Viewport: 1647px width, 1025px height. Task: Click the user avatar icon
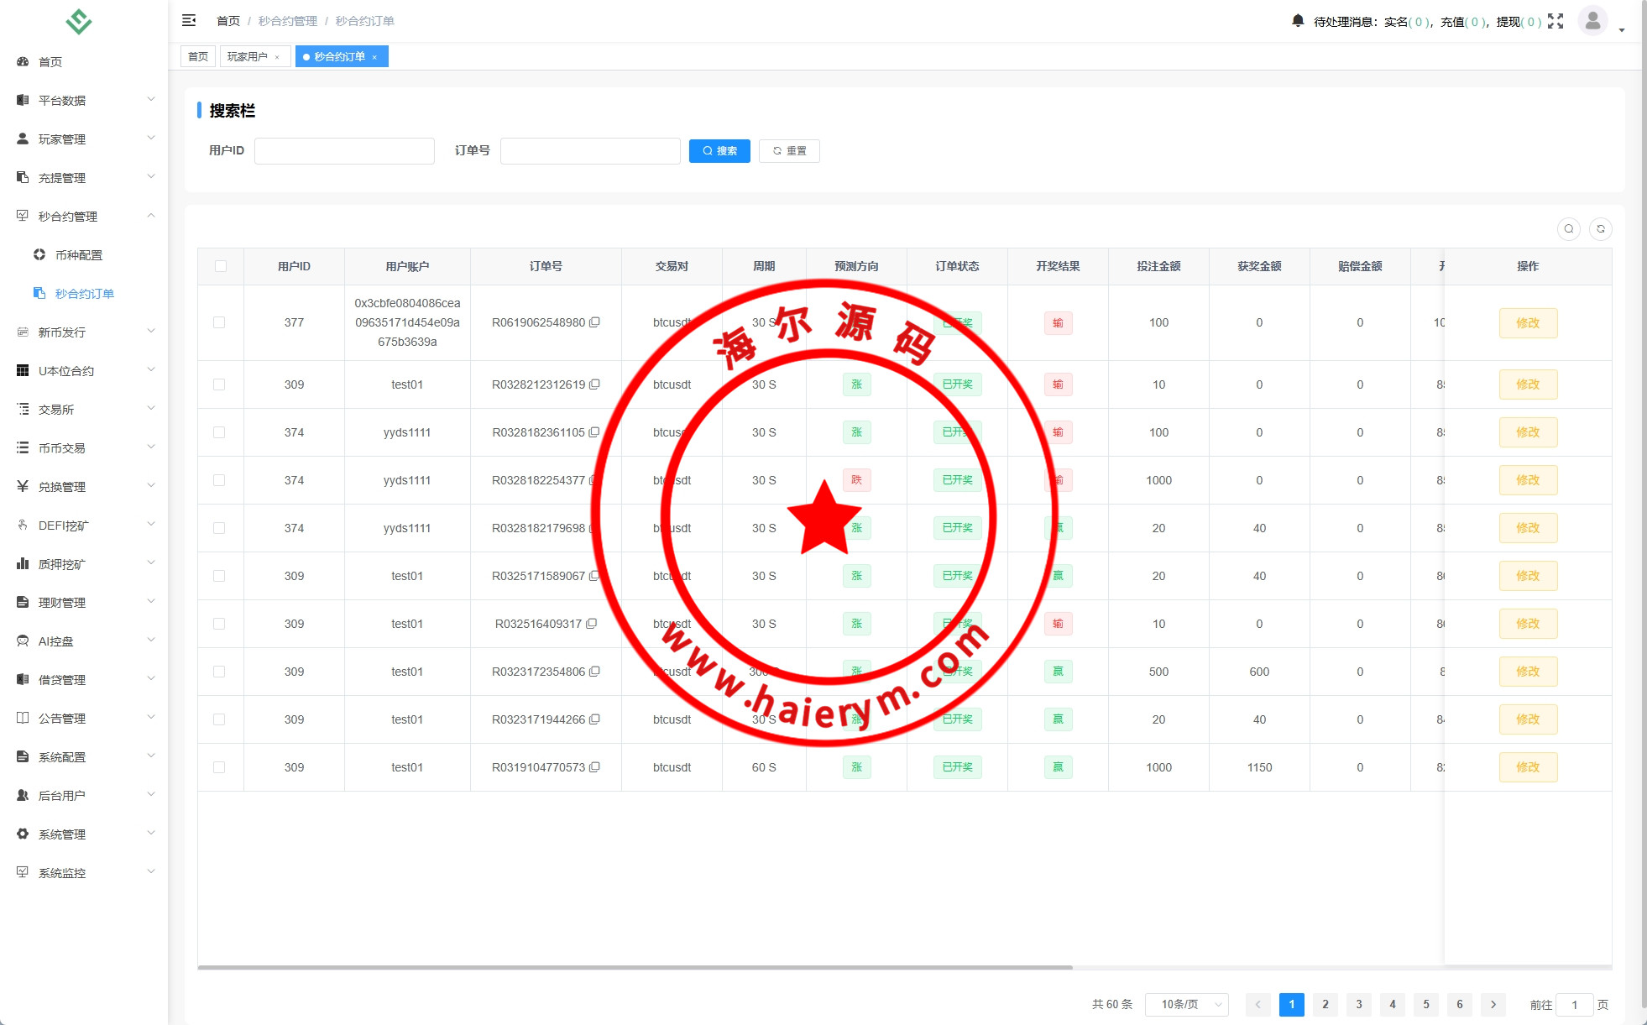pos(1592,21)
